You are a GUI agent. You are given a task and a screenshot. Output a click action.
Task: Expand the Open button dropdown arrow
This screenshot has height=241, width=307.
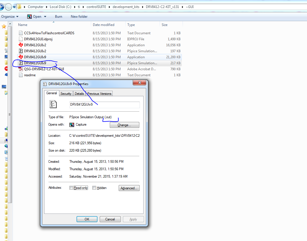pos(45,17)
